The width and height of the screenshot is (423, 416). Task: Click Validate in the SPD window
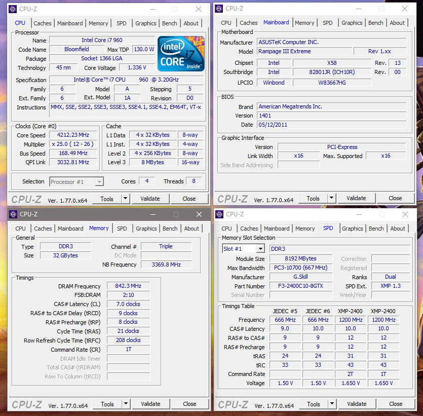(357, 404)
